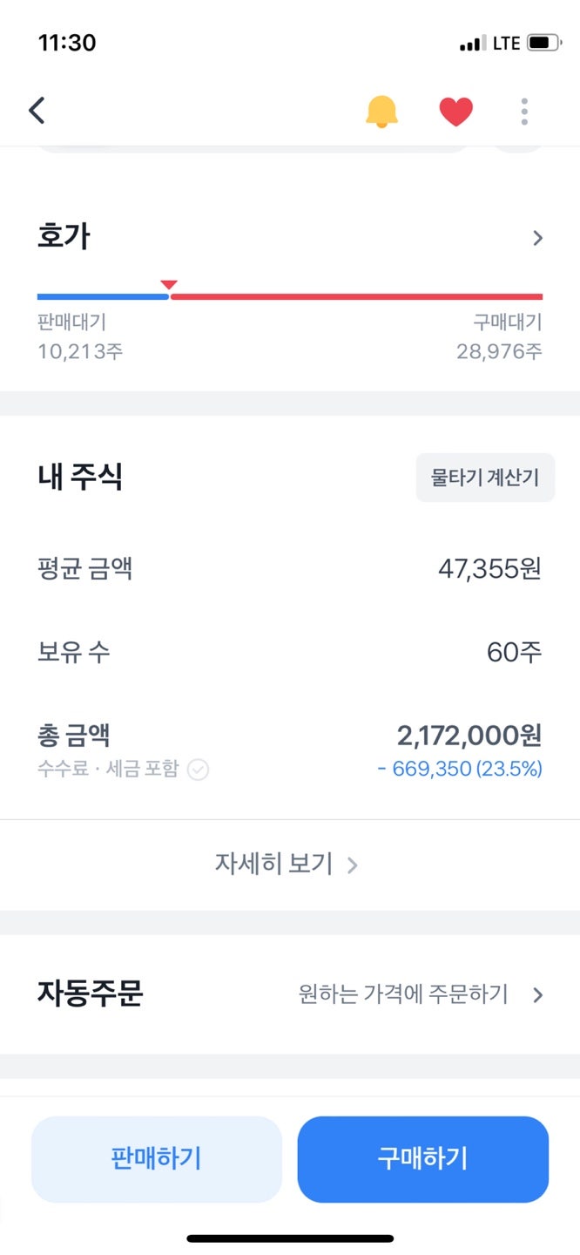Open the 호가 order book details
Viewport: 580px width, 1255px height.
click(x=538, y=235)
